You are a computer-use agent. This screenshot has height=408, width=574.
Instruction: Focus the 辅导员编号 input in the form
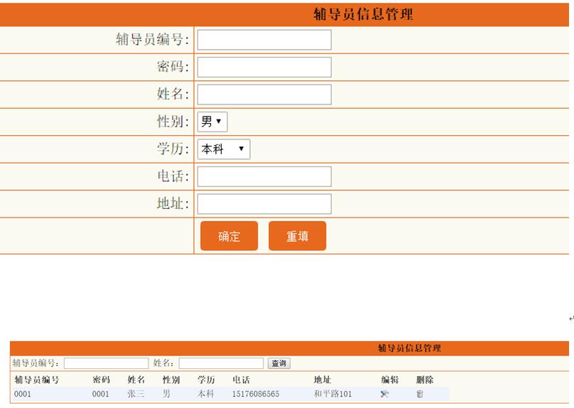click(264, 40)
